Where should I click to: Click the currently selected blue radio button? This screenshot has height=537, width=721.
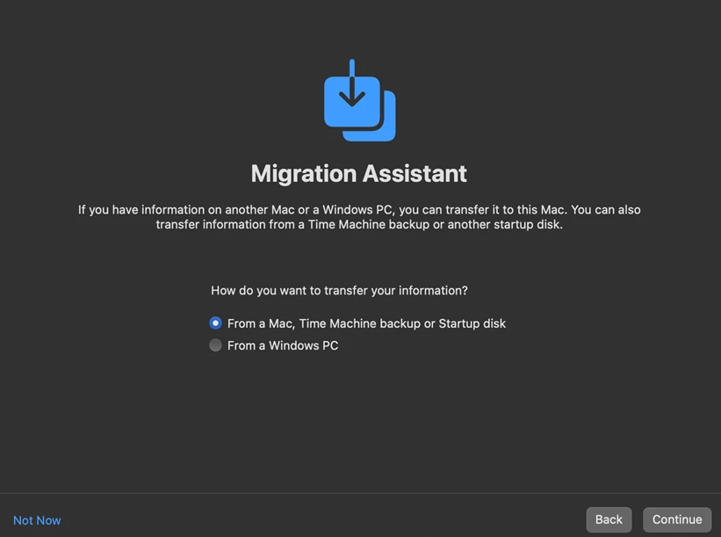(x=215, y=323)
